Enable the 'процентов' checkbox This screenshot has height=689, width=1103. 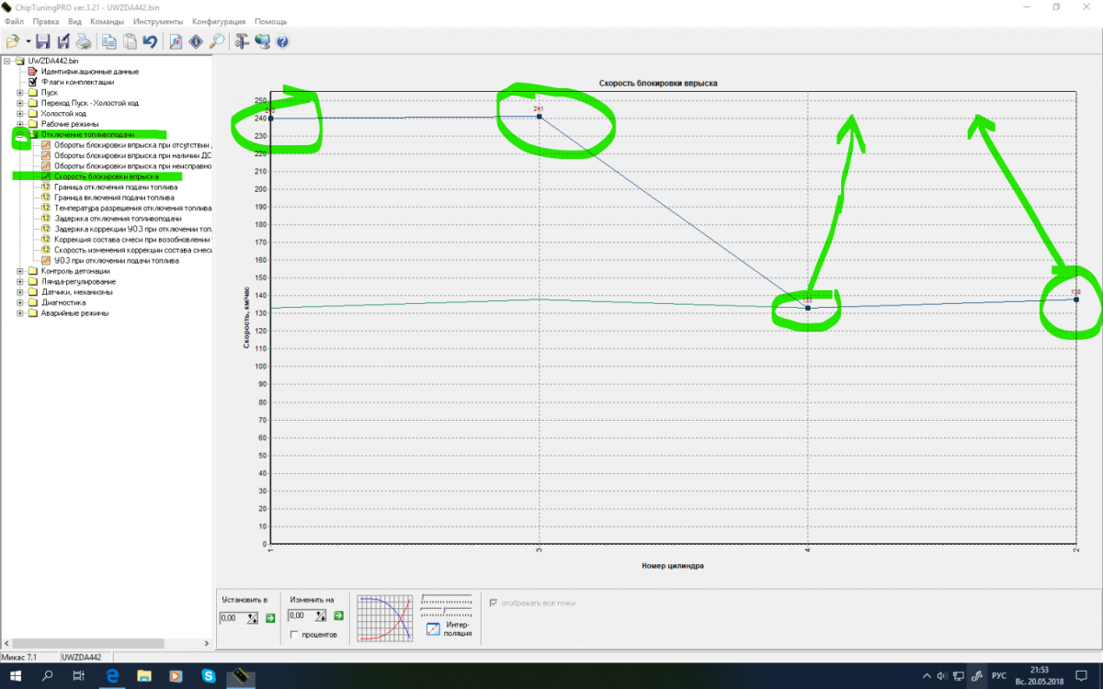point(294,635)
